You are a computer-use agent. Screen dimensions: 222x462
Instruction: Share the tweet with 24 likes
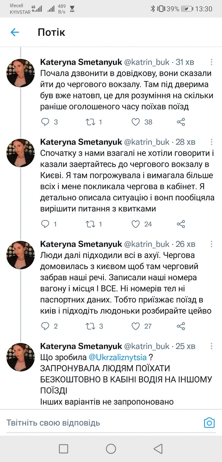coord(180,224)
